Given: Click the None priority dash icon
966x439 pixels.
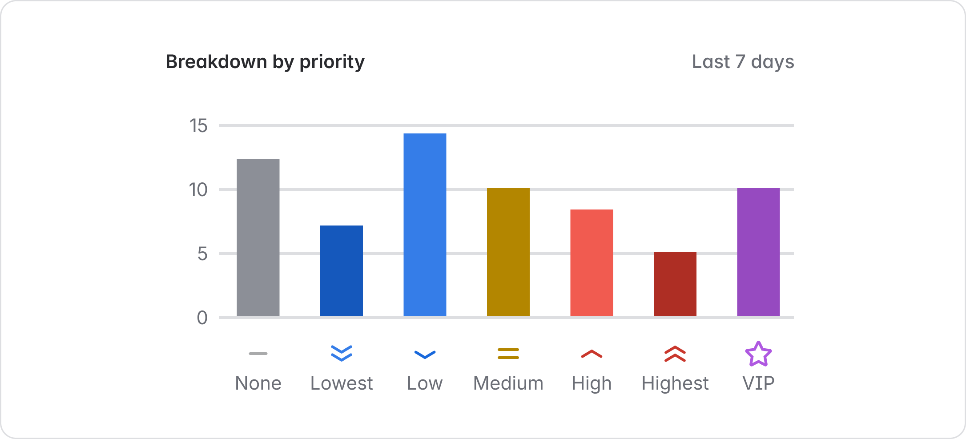Looking at the screenshot, I should pyautogui.click(x=258, y=354).
